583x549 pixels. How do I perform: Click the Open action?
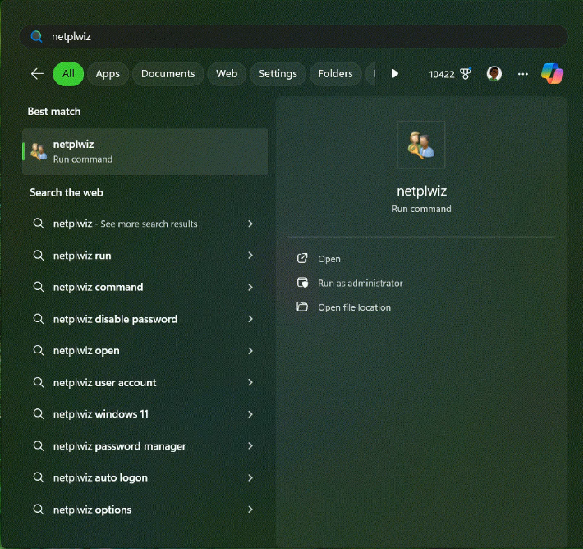pyautogui.click(x=329, y=259)
